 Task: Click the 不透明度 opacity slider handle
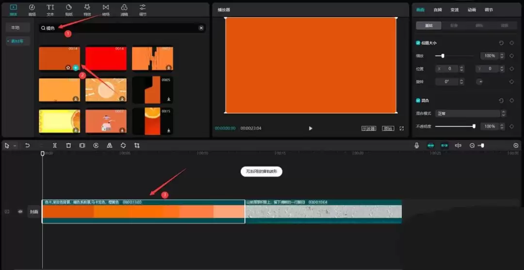[474, 126]
